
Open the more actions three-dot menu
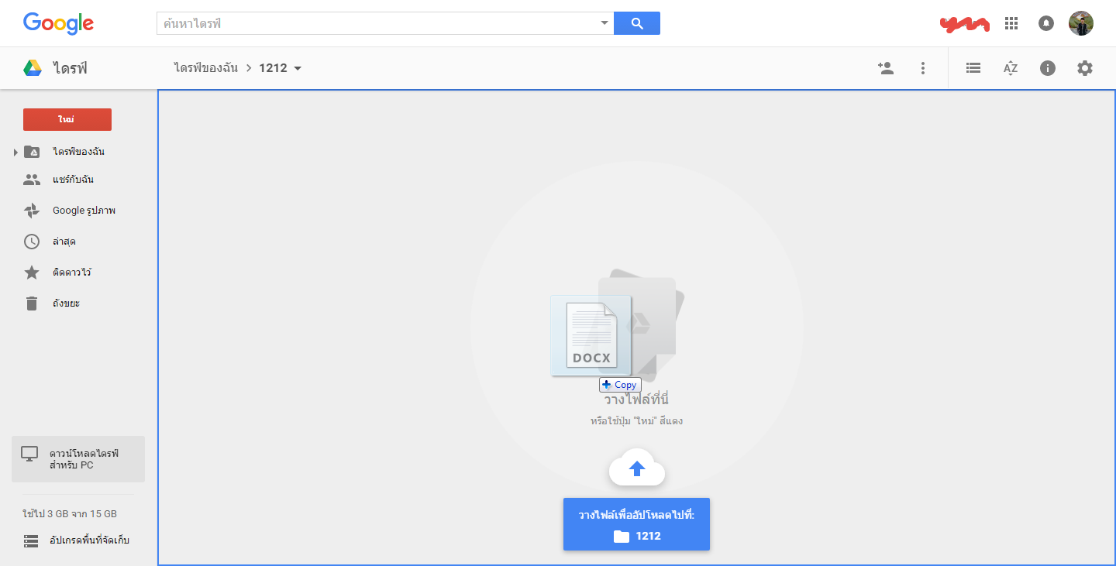coord(922,68)
